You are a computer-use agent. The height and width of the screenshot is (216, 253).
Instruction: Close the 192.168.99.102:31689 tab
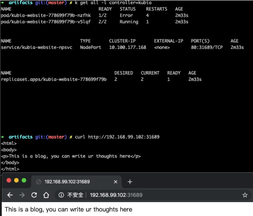click(x=116, y=182)
